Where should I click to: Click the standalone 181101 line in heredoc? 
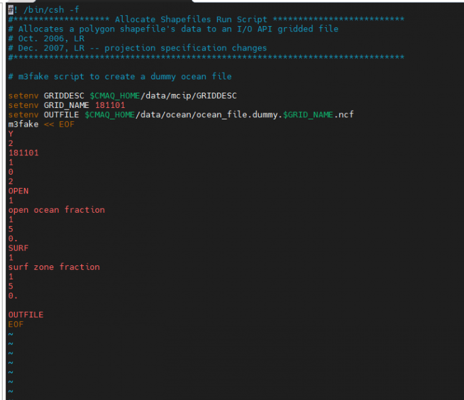click(x=23, y=153)
